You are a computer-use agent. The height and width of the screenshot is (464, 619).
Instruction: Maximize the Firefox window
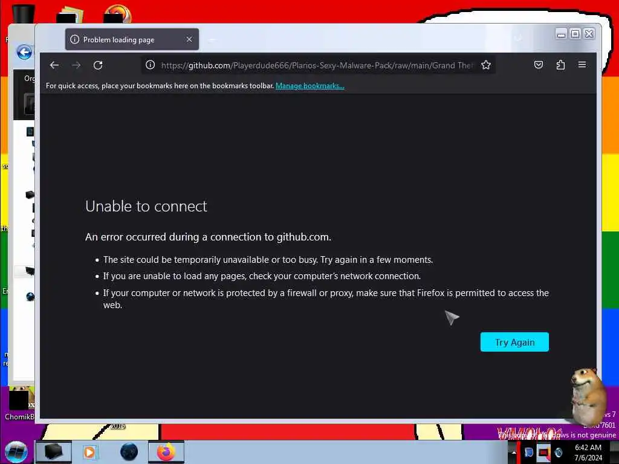575,34
